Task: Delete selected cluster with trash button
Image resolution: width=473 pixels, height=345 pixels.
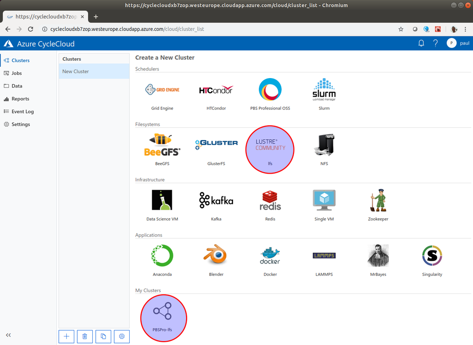Action: click(85, 336)
